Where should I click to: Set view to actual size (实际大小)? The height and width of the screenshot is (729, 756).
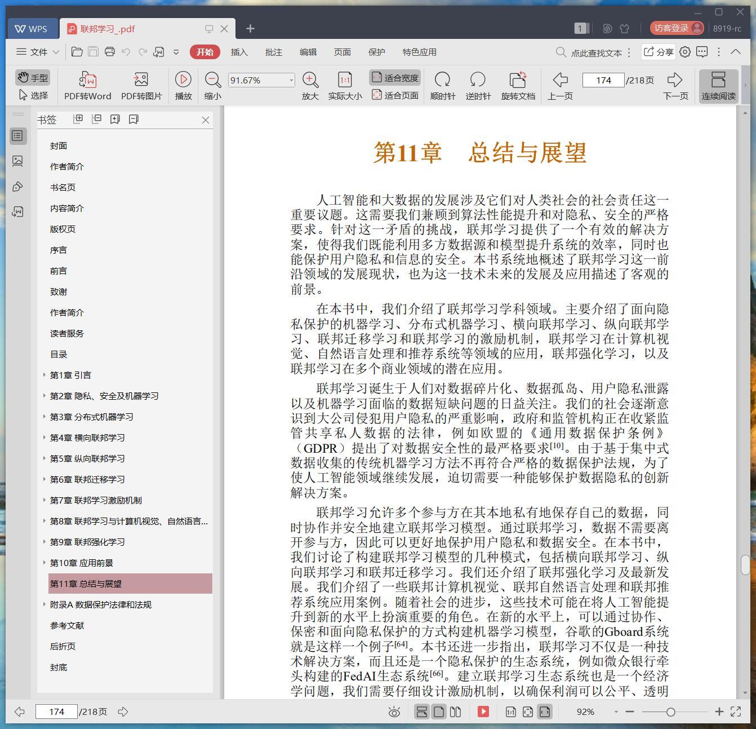345,86
